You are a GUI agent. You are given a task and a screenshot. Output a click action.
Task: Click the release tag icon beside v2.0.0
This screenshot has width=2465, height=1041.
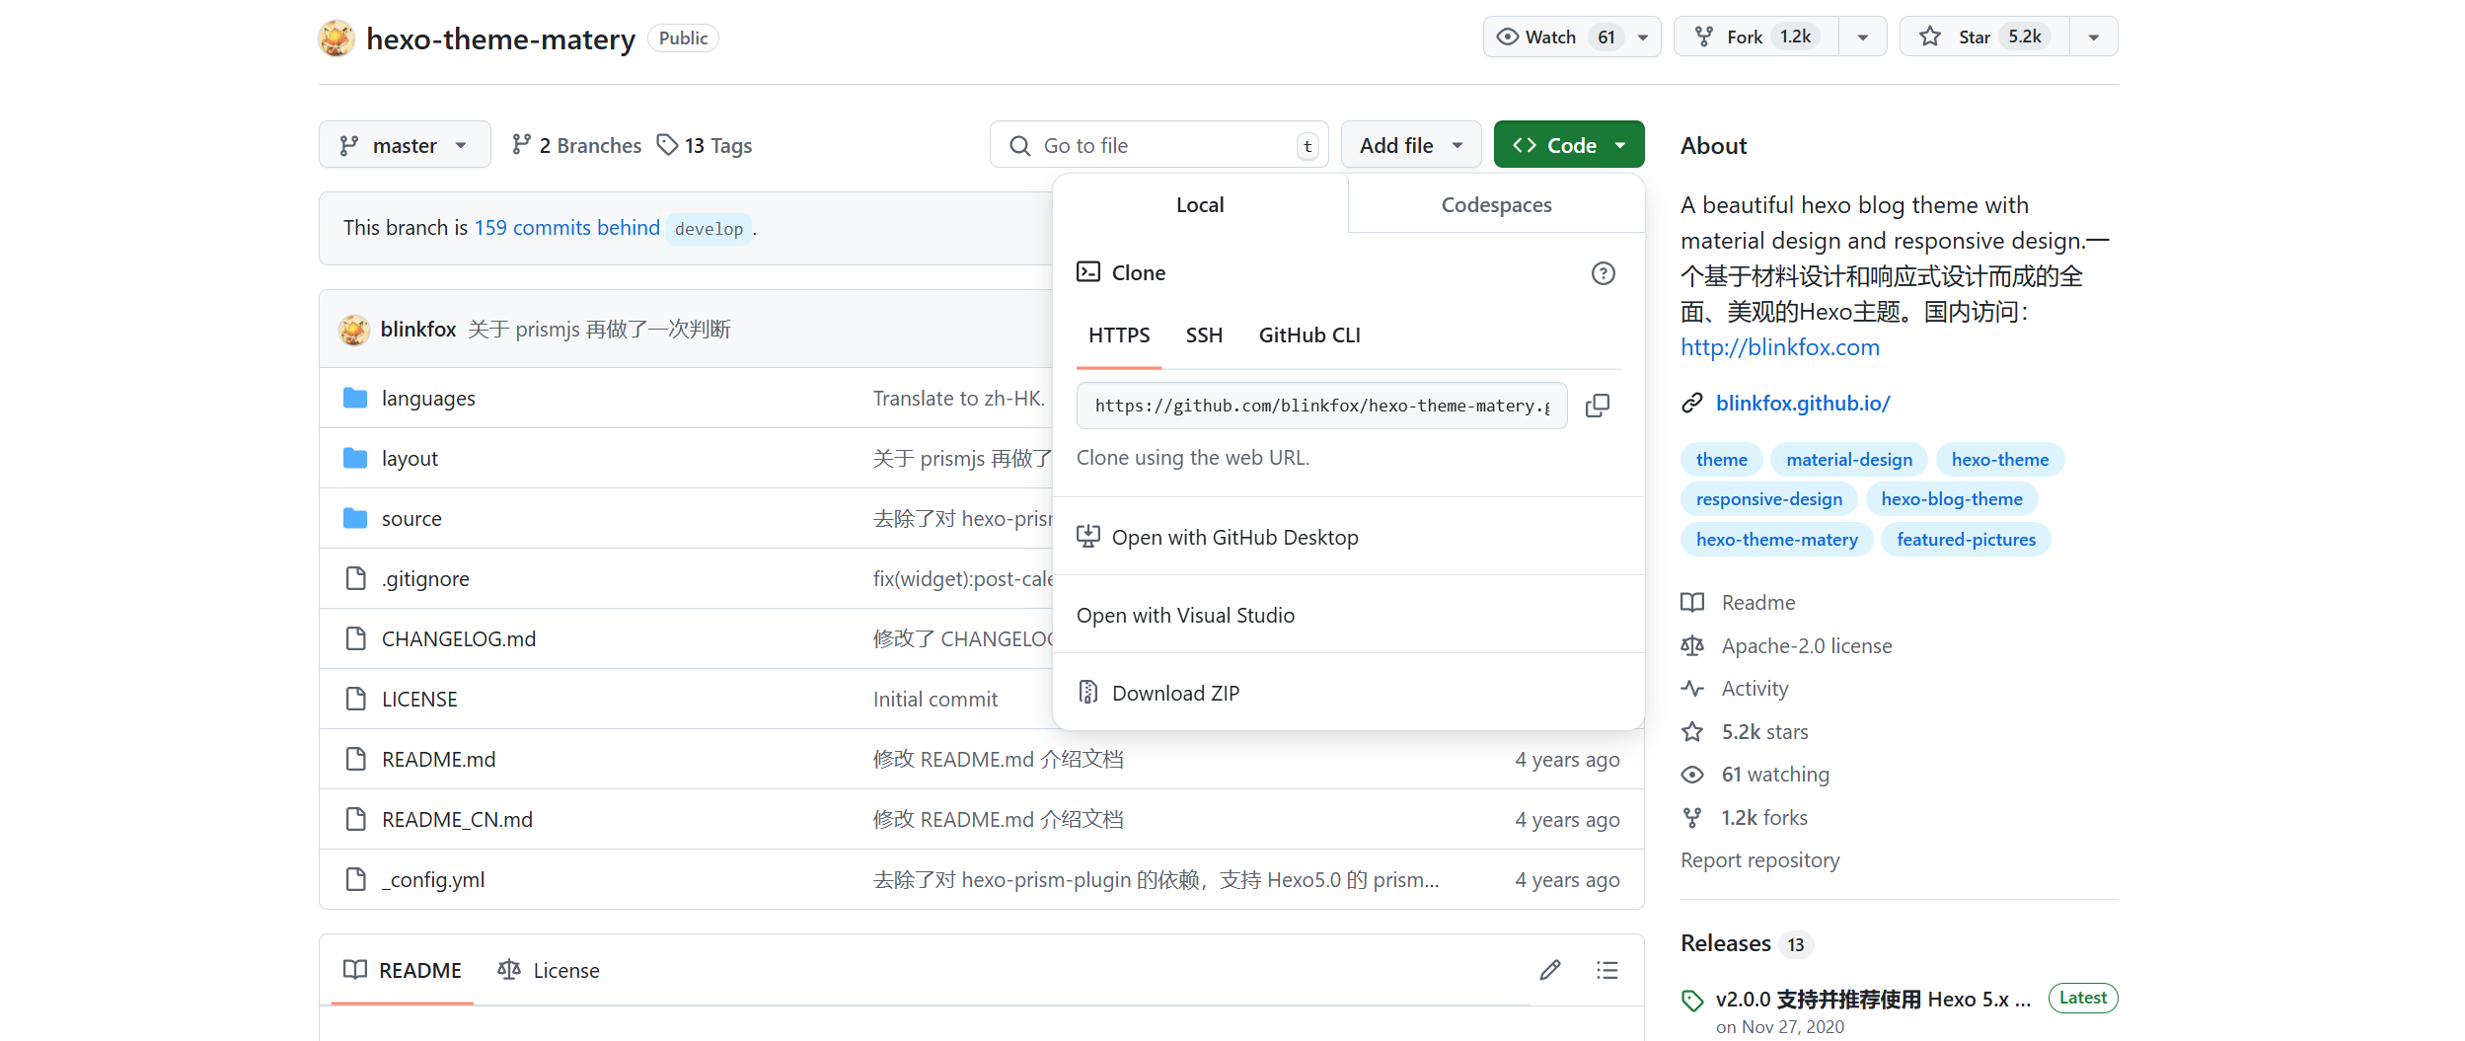click(x=1692, y=1001)
